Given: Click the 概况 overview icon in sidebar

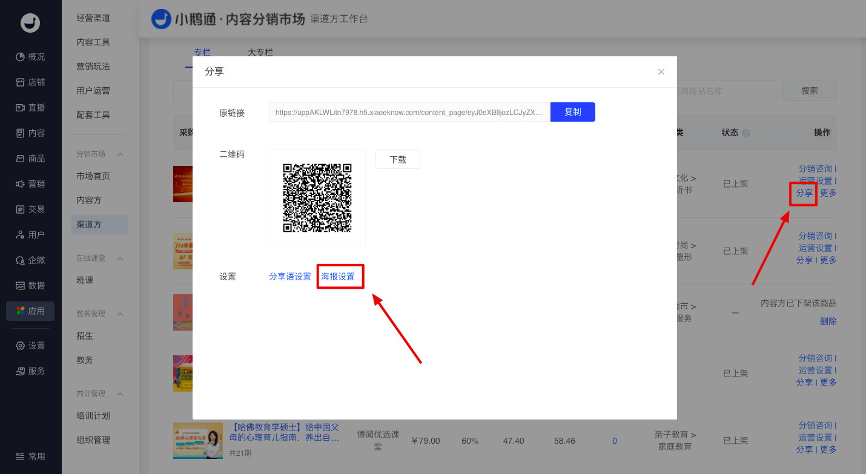Looking at the screenshot, I should pyautogui.click(x=21, y=57).
